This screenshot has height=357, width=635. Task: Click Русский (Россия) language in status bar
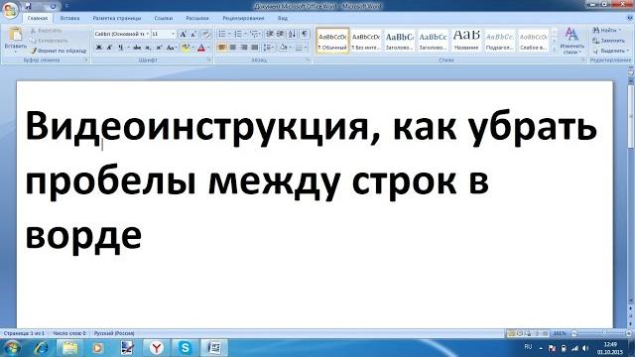pyautogui.click(x=114, y=333)
